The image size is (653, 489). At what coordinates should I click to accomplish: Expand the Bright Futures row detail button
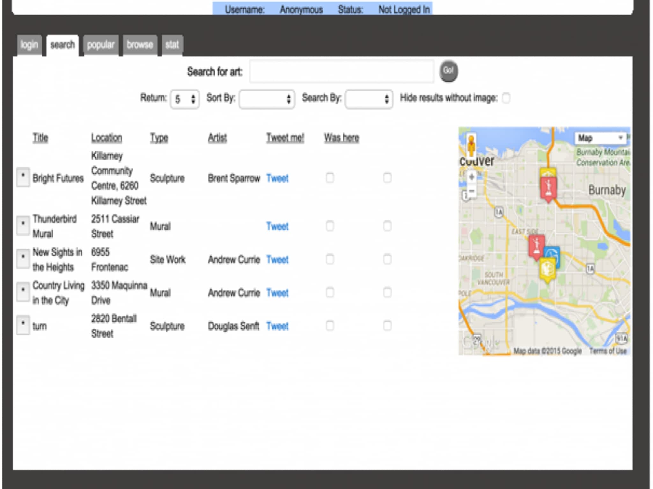pos(23,177)
